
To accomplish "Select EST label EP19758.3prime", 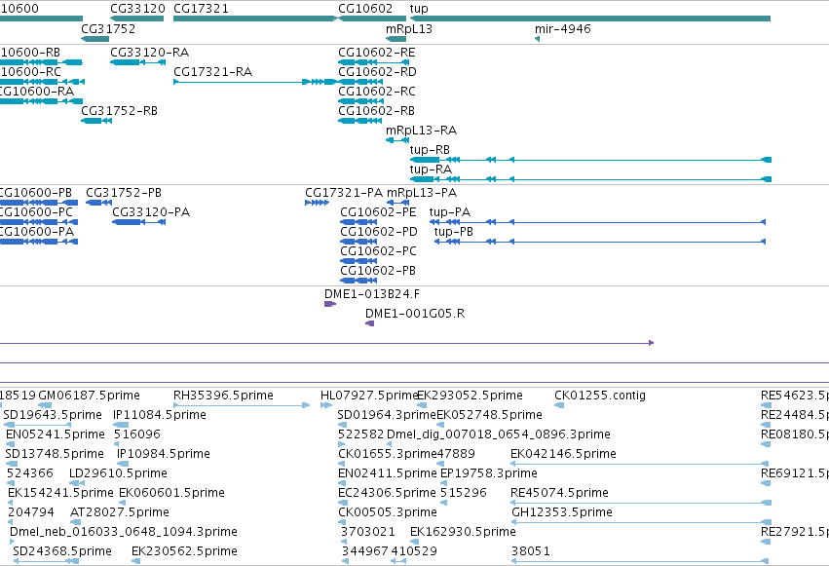I will [x=489, y=474].
